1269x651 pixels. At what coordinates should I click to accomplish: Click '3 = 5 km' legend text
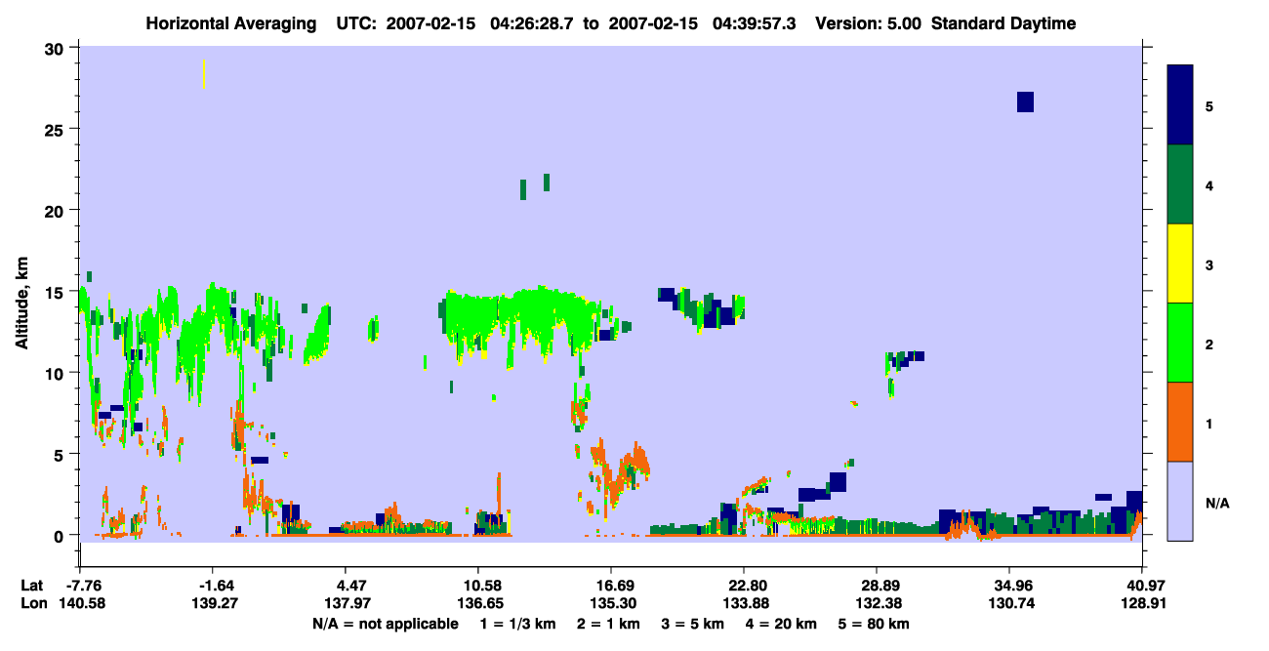click(x=692, y=623)
